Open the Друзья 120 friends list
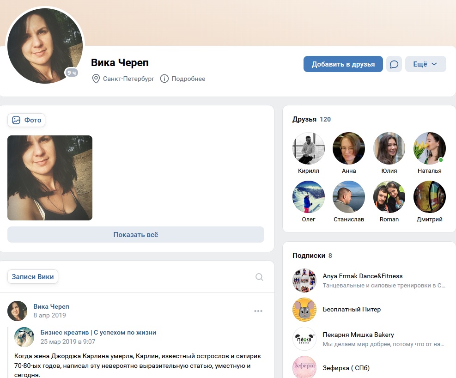This screenshot has width=456, height=378. click(311, 119)
